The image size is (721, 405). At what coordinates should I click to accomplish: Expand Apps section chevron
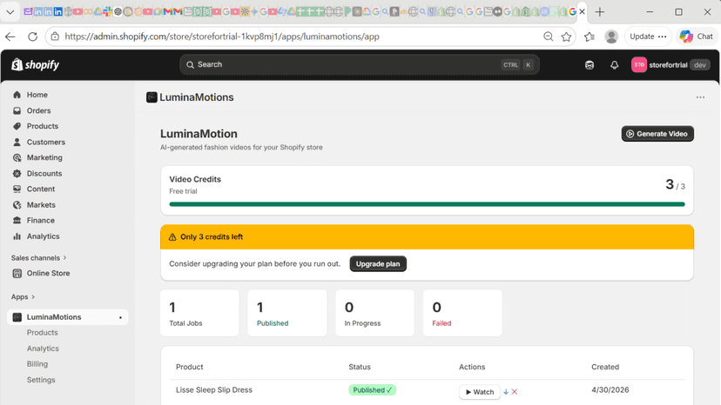(33, 297)
